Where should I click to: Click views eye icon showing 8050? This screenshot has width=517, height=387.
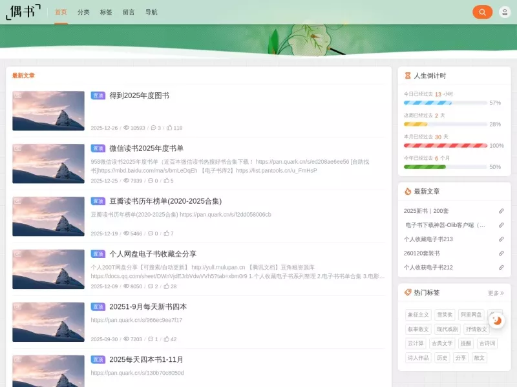click(126, 286)
